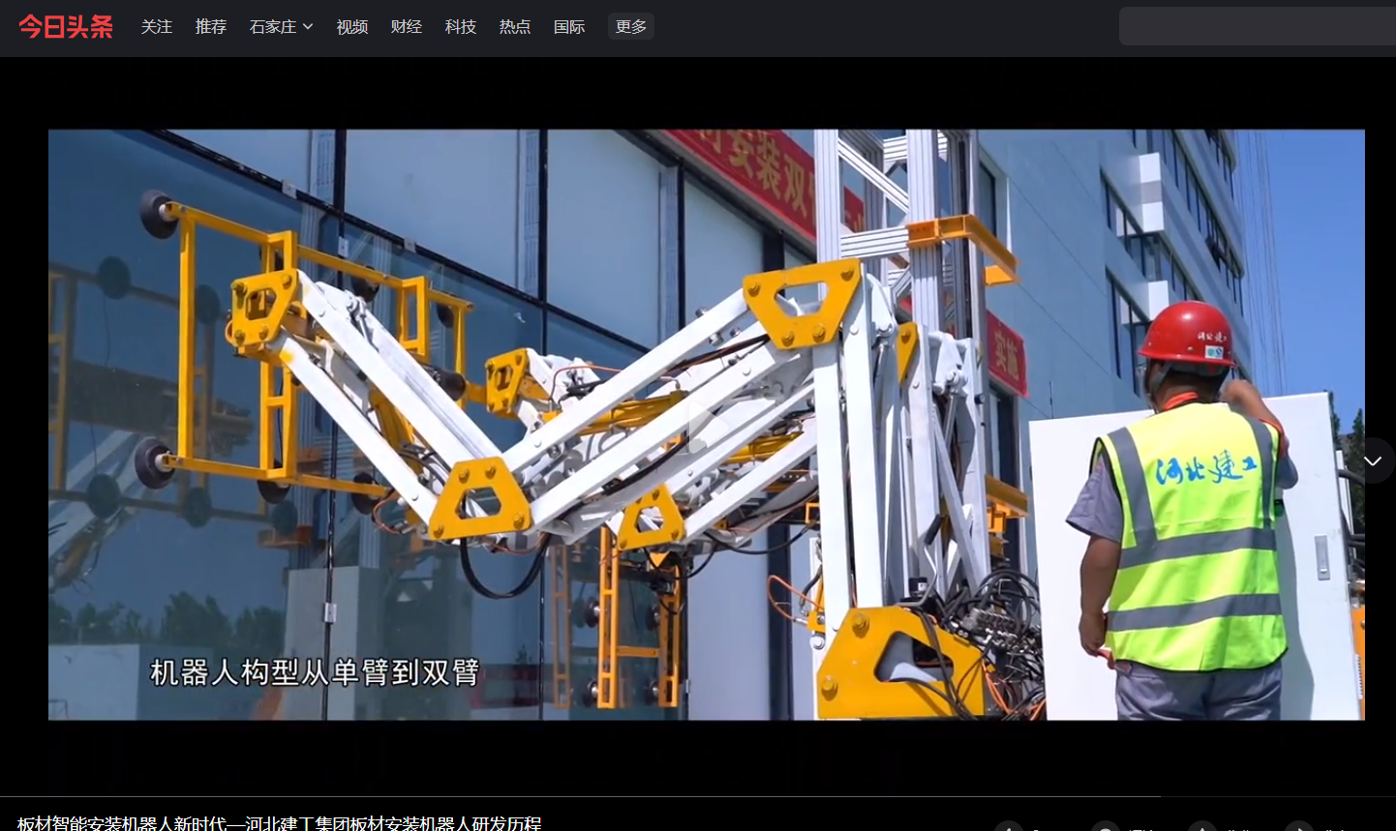Go to the 热点 channel
Image resolution: width=1396 pixels, height=831 pixels.
coord(515,27)
